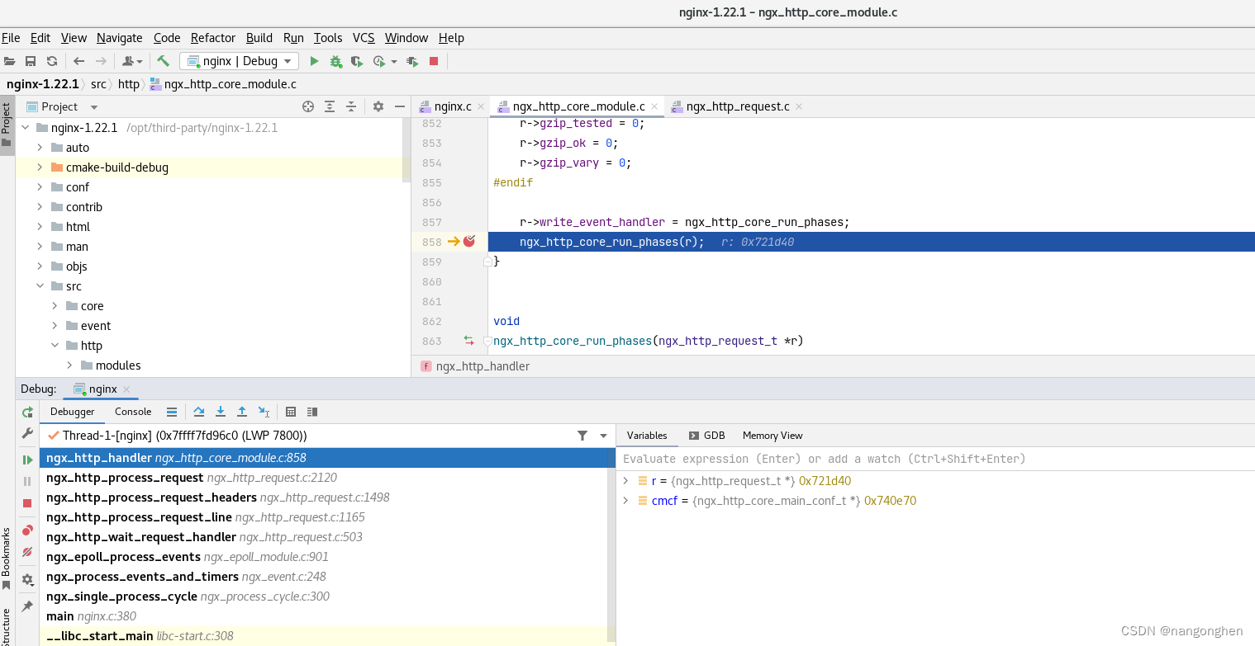The image size is (1255, 646).
Task: Click the green Run button
Action: pyautogui.click(x=314, y=61)
